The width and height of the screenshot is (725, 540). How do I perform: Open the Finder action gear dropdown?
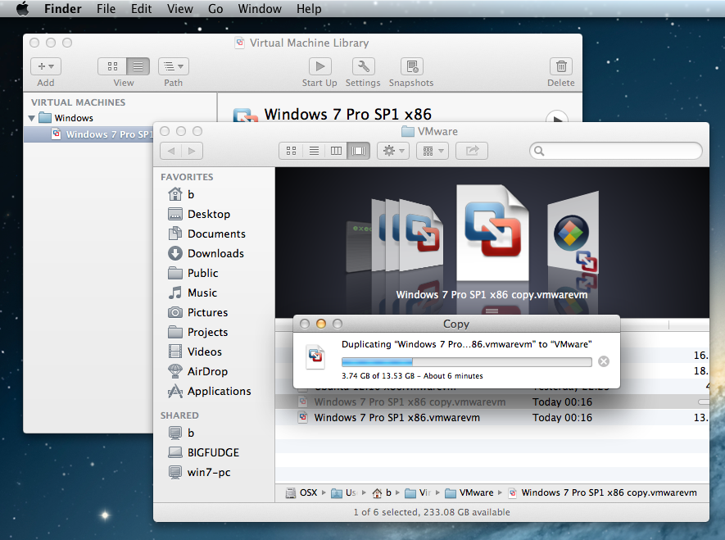pyautogui.click(x=392, y=151)
